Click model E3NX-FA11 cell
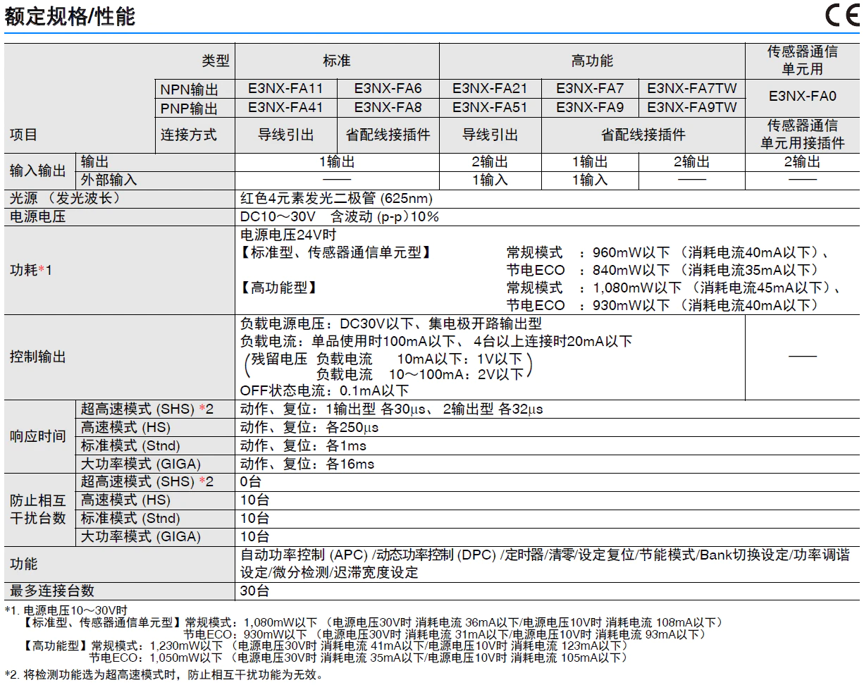 pos(285,89)
